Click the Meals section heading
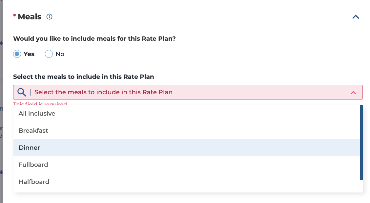The image size is (370, 203). (30, 17)
